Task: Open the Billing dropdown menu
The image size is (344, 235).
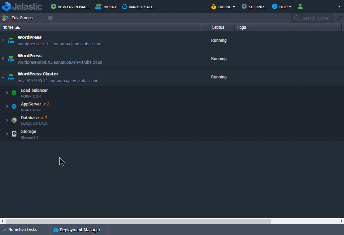Action: click(x=223, y=7)
